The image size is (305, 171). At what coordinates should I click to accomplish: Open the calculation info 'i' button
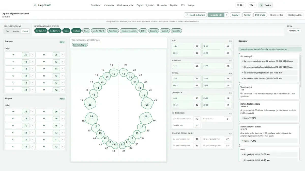tap(227, 15)
